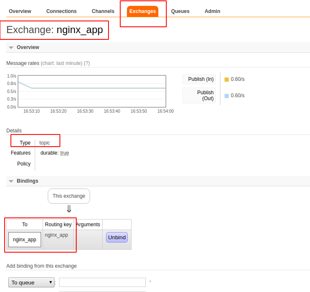310x292 pixels.
Task: Collapse the Overview section triangle
Action: coord(11,48)
